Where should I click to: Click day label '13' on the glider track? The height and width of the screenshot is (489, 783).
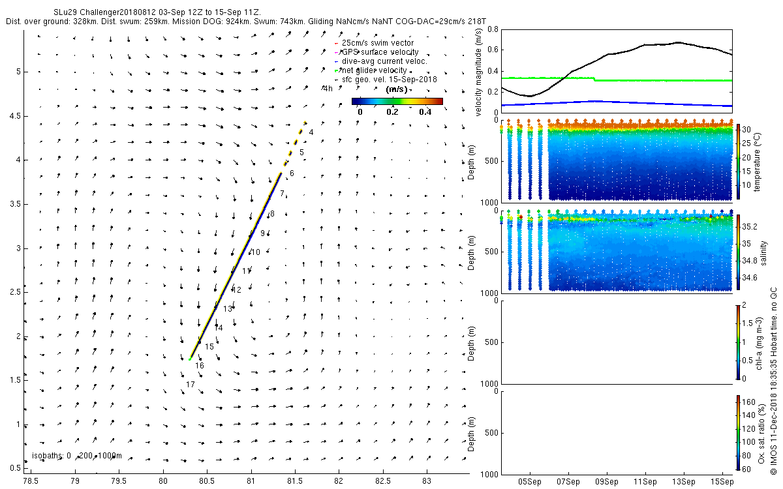pos(228,309)
